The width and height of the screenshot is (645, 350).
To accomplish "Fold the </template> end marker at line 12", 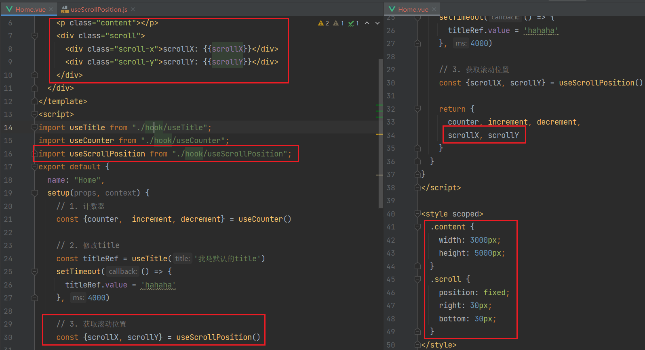I will [35, 101].
